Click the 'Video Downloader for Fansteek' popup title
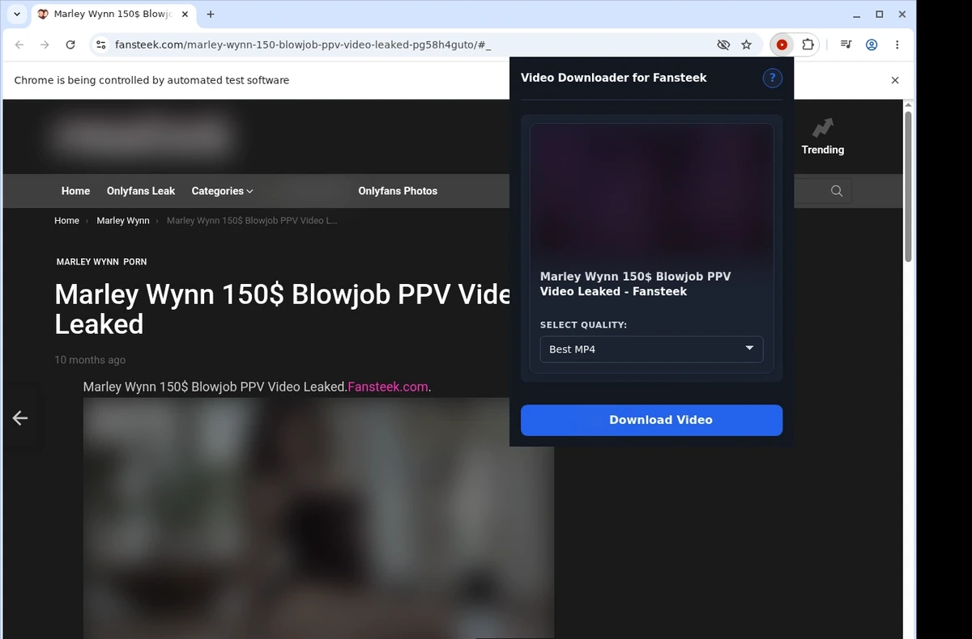Viewport: 972px width, 639px height. pos(613,78)
